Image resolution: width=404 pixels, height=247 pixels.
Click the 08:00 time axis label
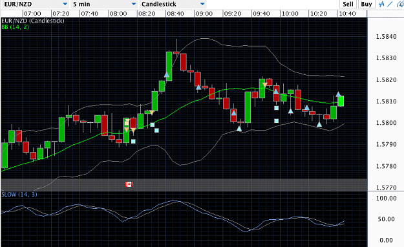118,14
